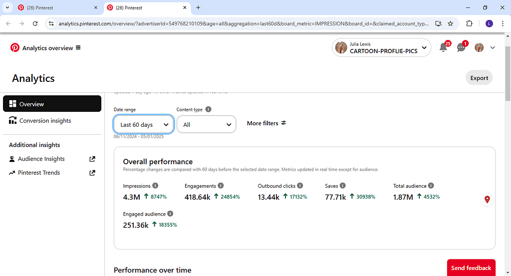
Task: Bookmark this page with the star icon
Action: tap(450, 23)
